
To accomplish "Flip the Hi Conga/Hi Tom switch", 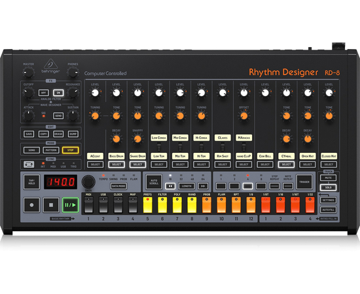I will pos(202,147).
